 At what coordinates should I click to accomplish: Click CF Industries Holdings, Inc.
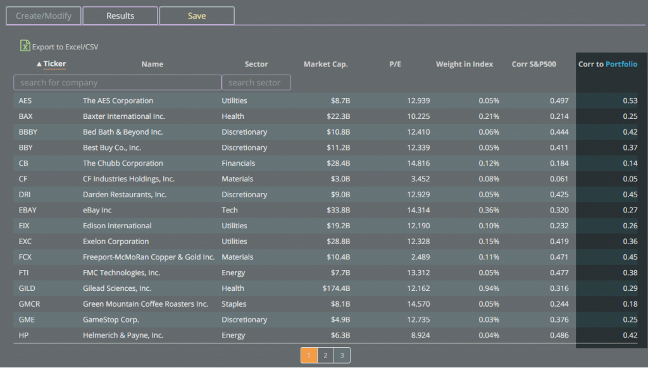(x=129, y=179)
